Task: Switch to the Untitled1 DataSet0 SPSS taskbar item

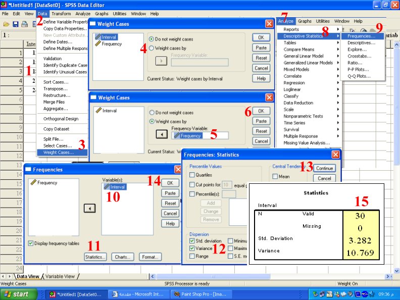Action: tap(76, 294)
